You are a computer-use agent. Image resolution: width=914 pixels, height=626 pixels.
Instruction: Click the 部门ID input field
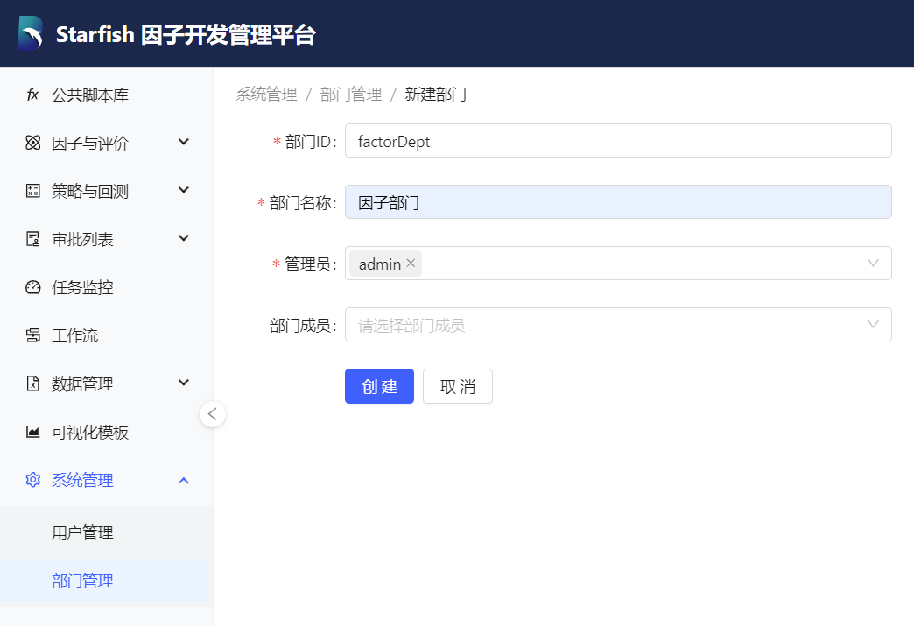tap(617, 141)
